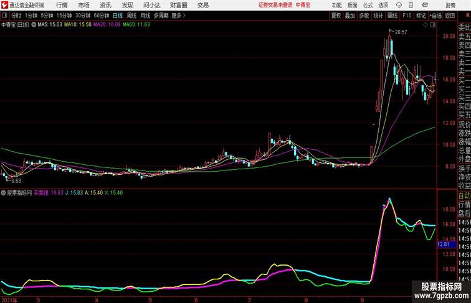The image size is (471, 303).
Task: Click the MA10: 15.50 label
Action: tap(78, 25)
